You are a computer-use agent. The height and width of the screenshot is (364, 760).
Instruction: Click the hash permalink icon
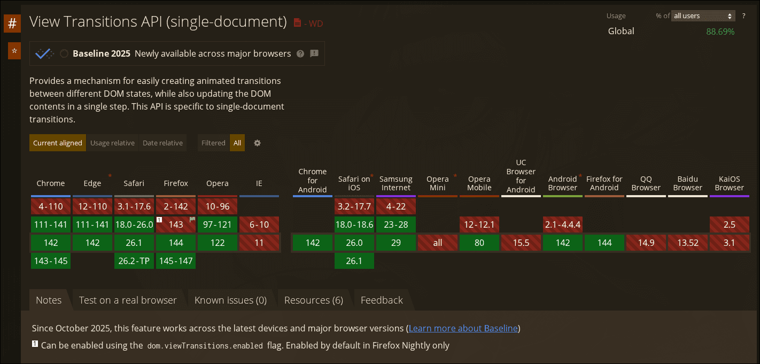[12, 24]
